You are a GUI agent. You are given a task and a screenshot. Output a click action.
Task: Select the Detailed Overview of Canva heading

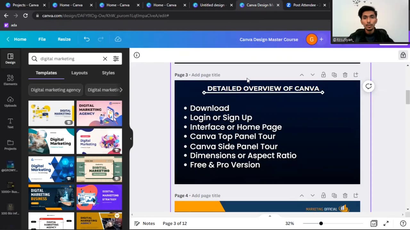tap(263, 88)
